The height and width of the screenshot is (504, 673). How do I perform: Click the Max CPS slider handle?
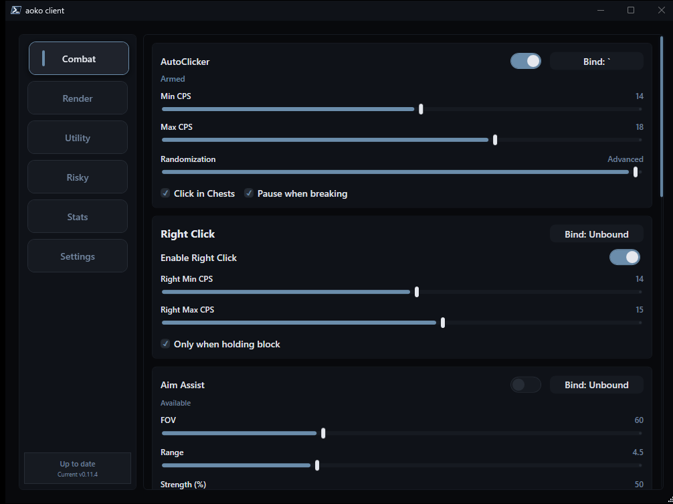tap(495, 140)
